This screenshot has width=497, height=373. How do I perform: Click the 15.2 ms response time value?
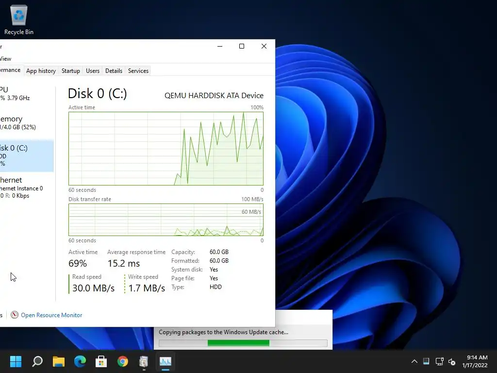coord(124,263)
